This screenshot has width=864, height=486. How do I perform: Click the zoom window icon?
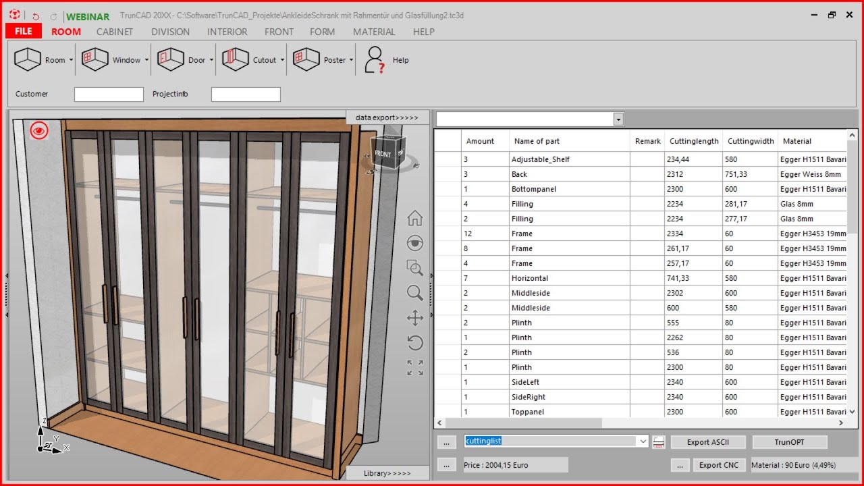[x=415, y=268]
